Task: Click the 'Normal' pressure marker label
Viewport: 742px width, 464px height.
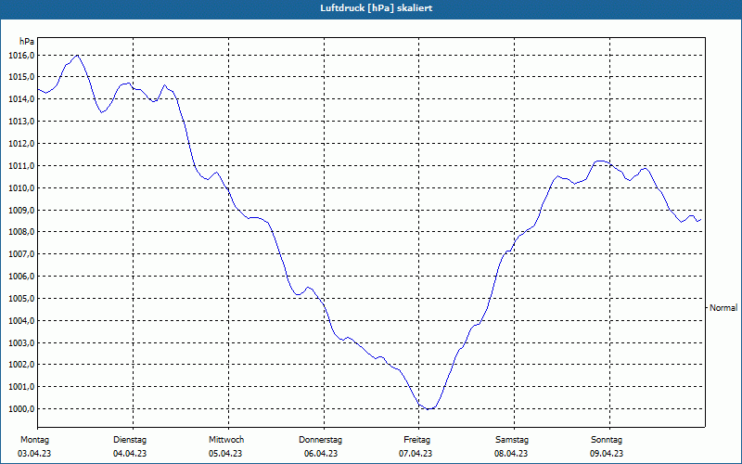Action: 723,308
